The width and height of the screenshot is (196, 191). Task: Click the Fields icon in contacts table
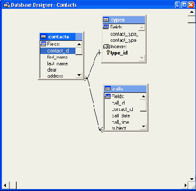44,44
